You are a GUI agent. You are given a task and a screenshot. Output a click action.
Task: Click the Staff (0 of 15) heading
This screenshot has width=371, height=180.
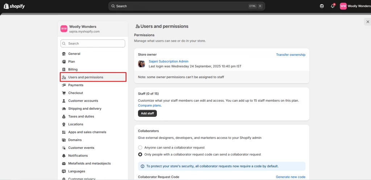coord(148,94)
